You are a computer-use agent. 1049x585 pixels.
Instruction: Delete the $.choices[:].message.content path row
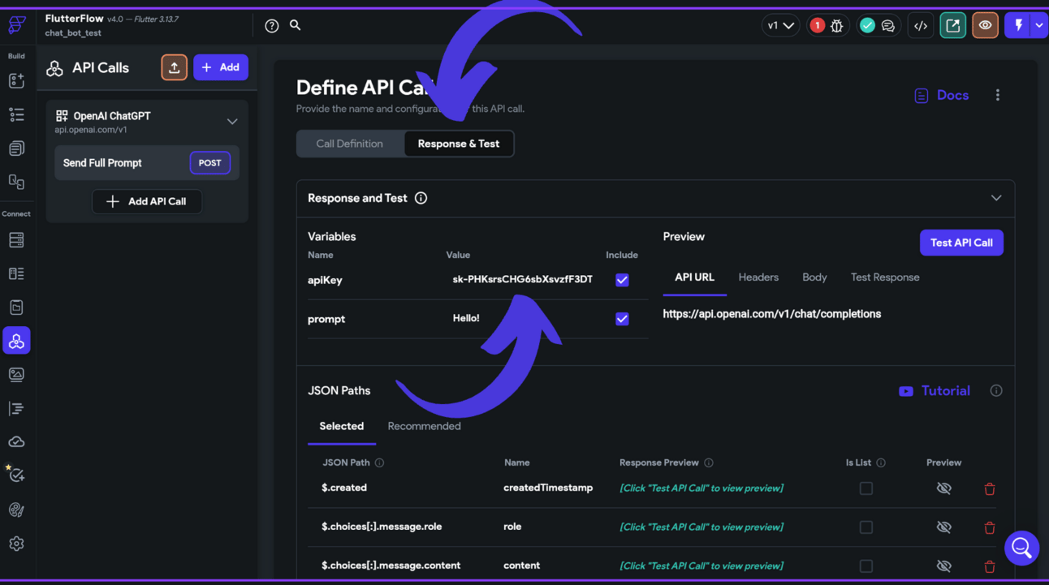[x=989, y=566]
